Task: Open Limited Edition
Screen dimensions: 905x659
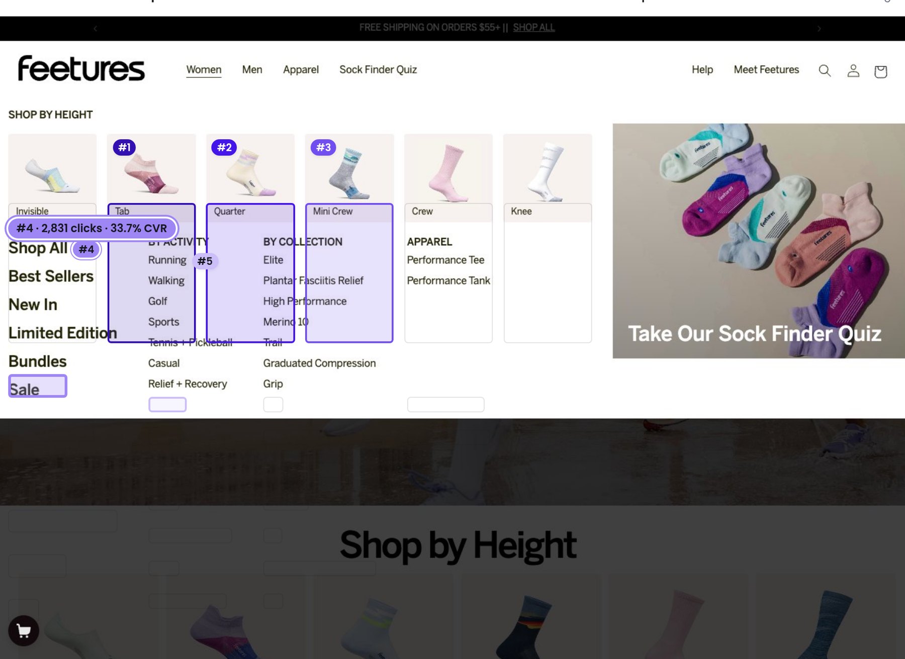Action: coord(63,333)
